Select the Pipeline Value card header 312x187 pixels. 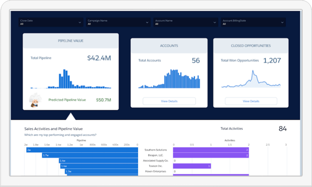tap(71, 41)
